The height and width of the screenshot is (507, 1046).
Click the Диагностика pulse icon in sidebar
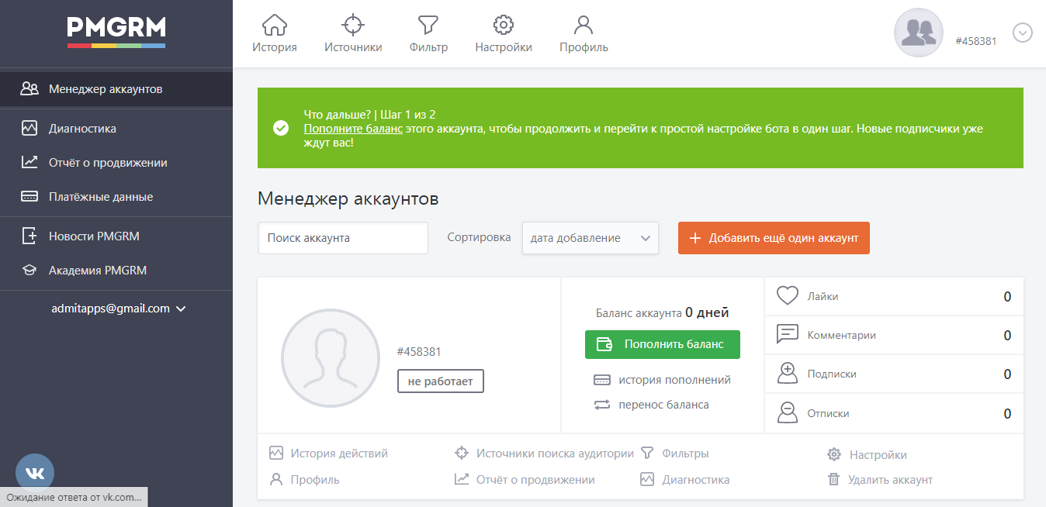click(x=29, y=128)
